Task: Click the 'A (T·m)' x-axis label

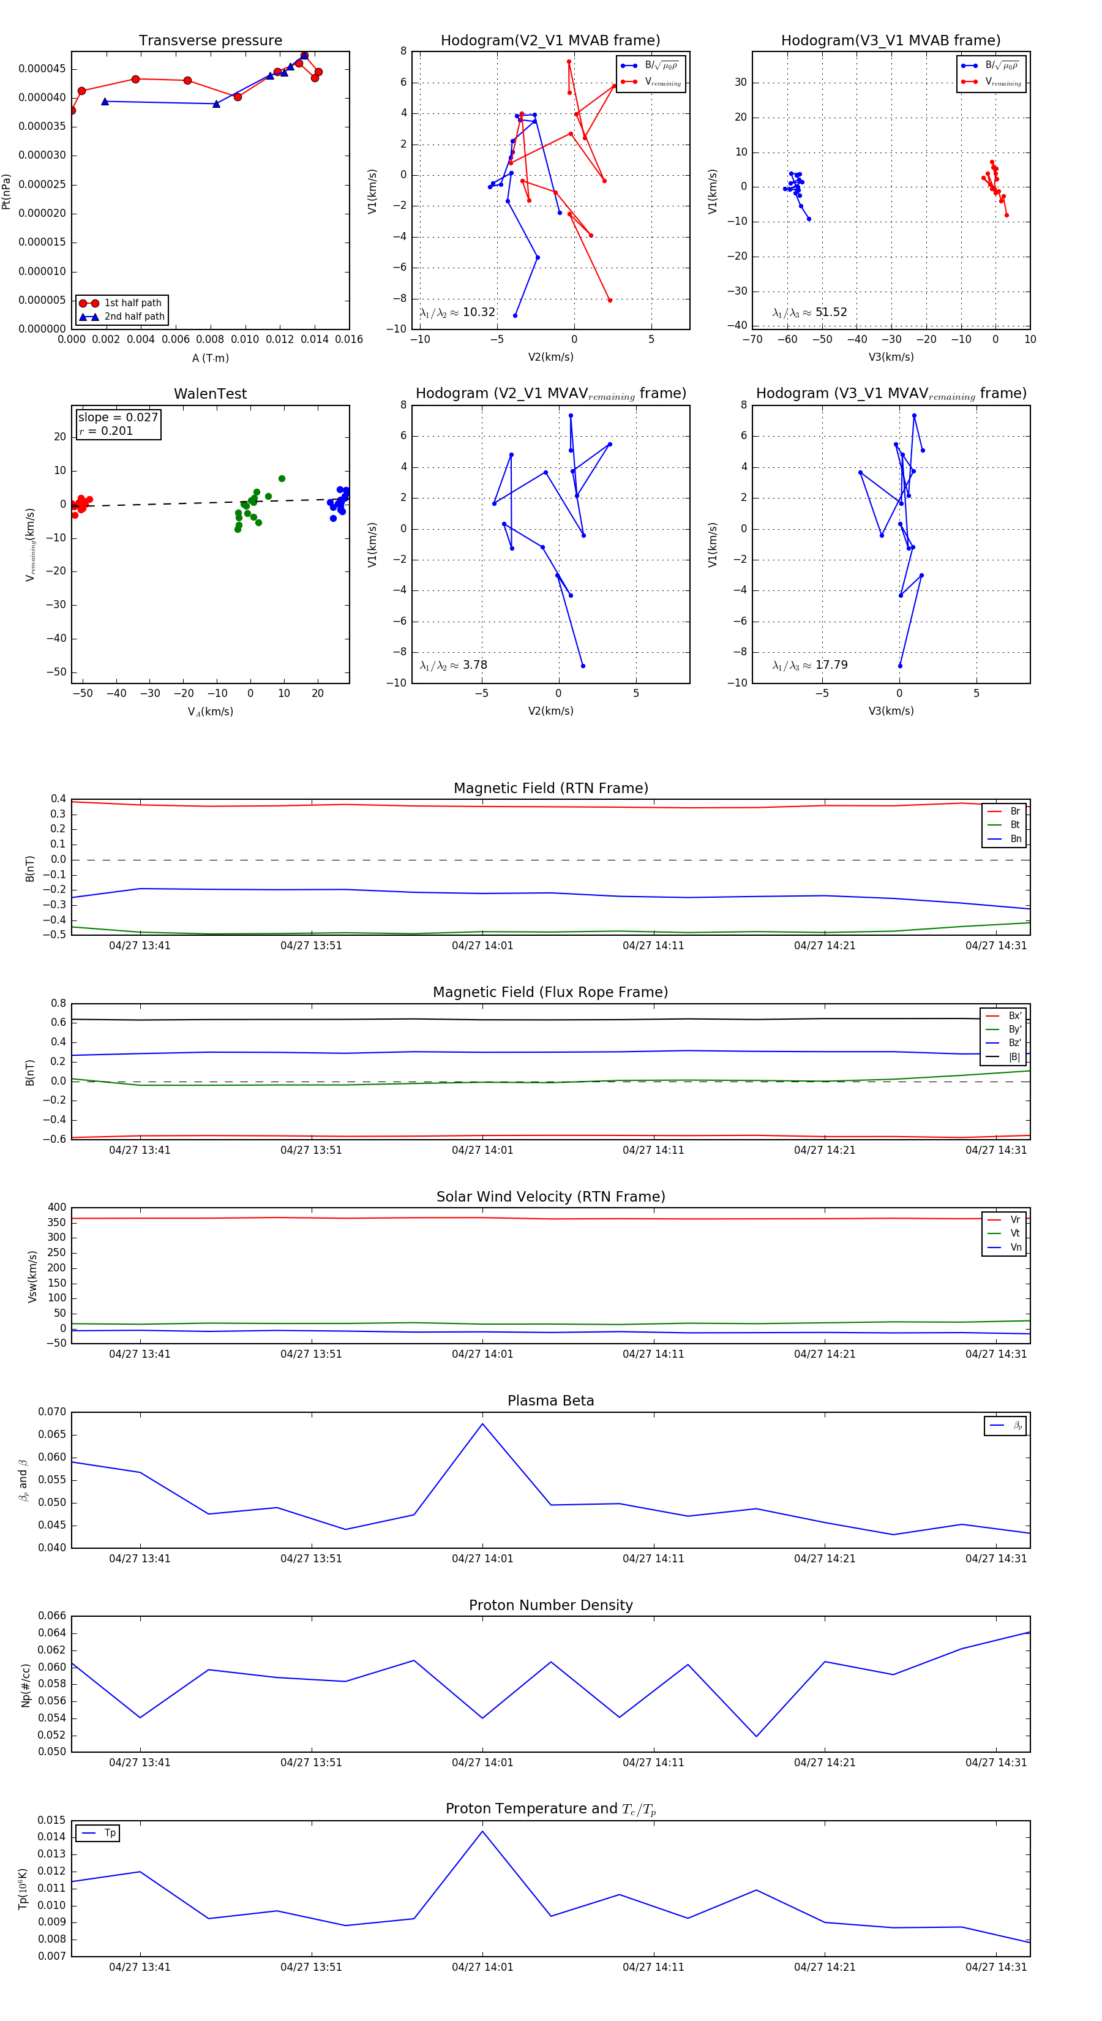Action: coord(210,358)
